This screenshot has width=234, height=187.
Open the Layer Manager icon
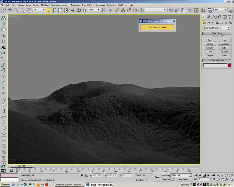pyautogui.click(x=183, y=10)
